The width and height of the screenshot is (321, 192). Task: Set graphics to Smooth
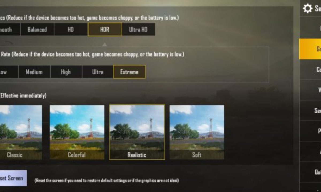(10, 29)
